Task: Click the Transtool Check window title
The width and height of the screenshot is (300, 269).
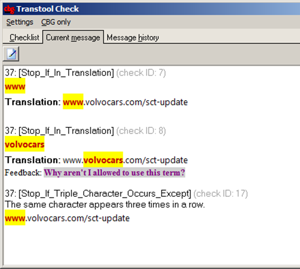Action: [x=48, y=9]
